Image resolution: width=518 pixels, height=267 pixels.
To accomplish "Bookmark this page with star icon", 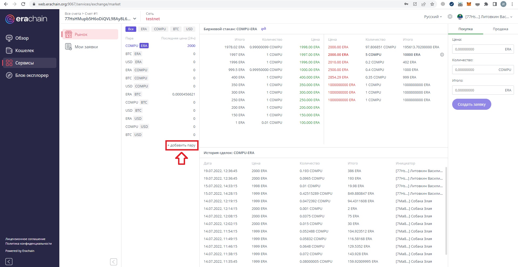I will click(432, 4).
